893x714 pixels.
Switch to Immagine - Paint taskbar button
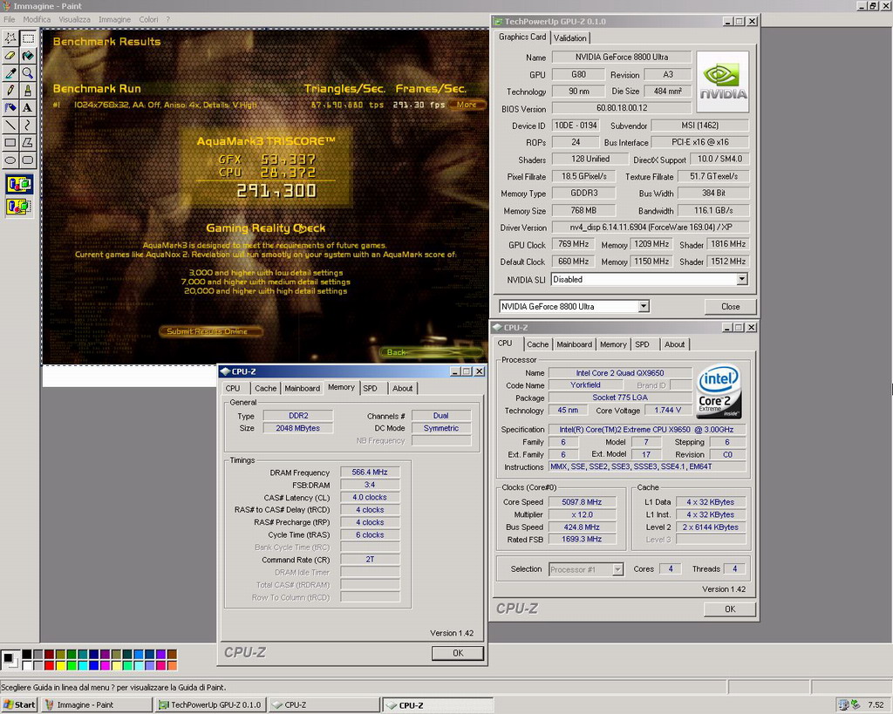click(97, 705)
